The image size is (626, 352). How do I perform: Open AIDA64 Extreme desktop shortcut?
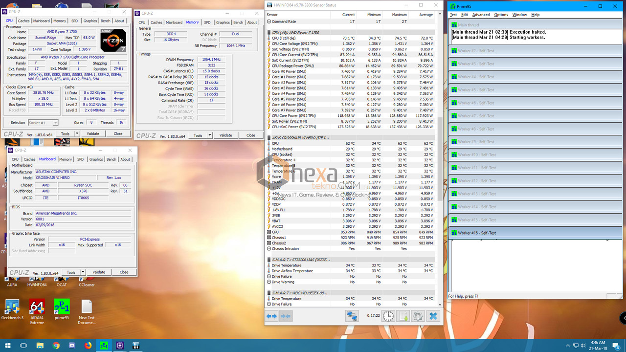tap(37, 311)
